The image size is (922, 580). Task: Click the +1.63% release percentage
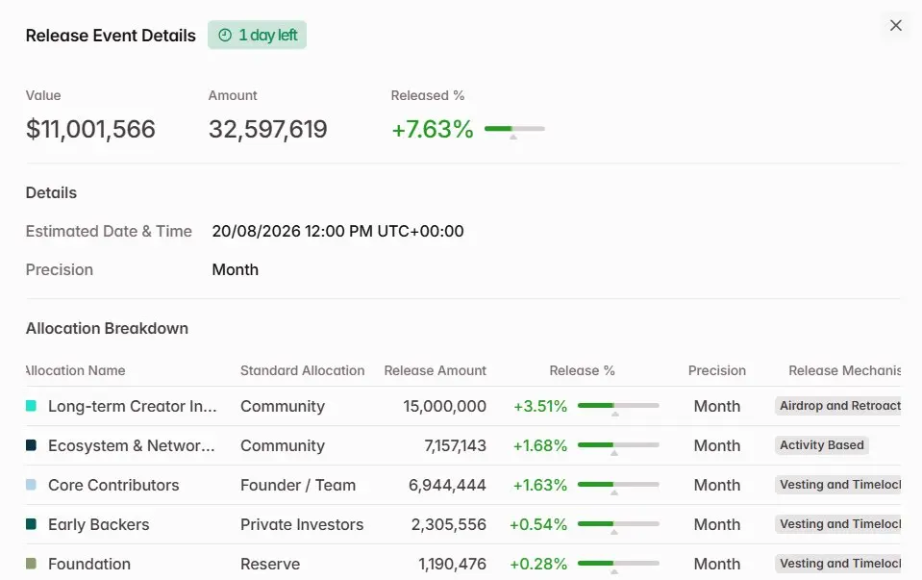tap(540, 485)
